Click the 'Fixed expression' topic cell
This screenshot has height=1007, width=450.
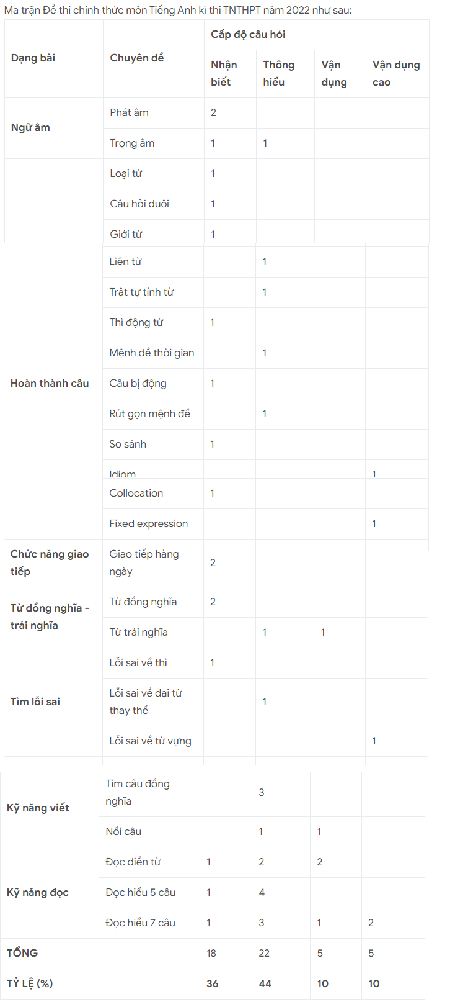[x=149, y=524]
